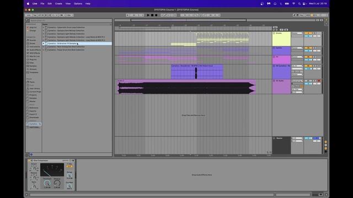The width and height of the screenshot is (353, 198).
Task: Open the Samples browser category
Action: [31, 66]
